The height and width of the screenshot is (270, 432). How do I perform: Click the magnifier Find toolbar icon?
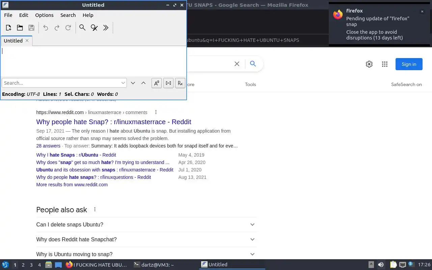82,28
